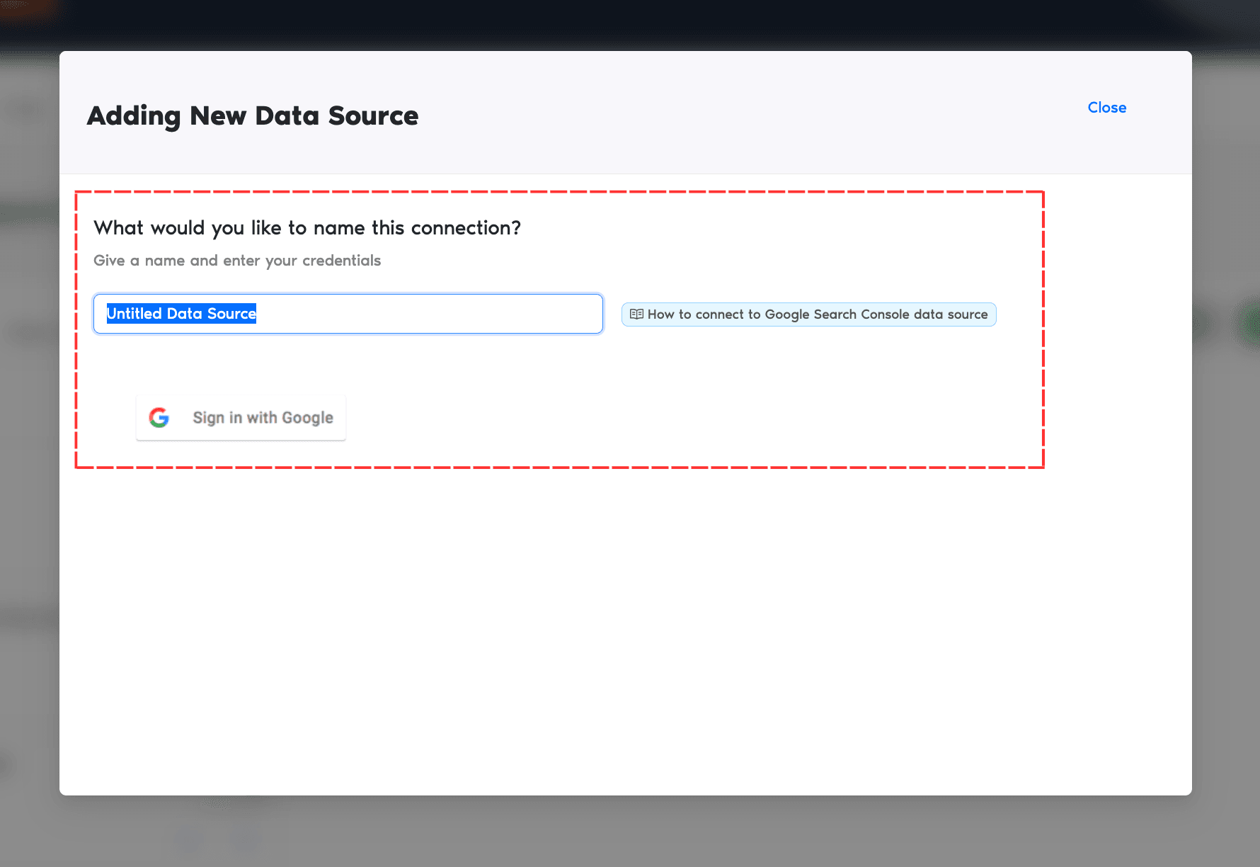Image resolution: width=1260 pixels, height=867 pixels.
Task: Click the Google G logo icon
Action: click(x=159, y=418)
